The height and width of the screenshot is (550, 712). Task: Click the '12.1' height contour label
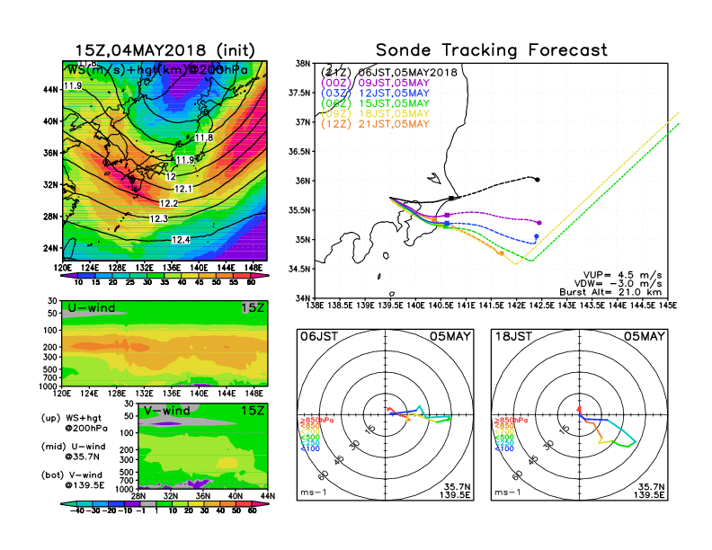click(183, 189)
